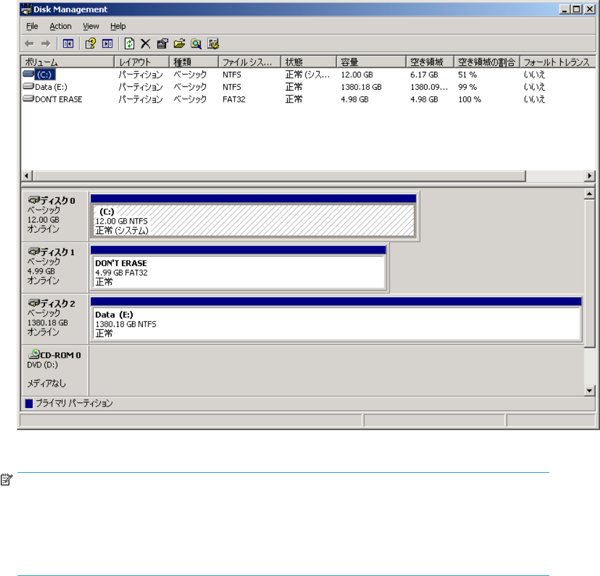The image size is (600, 576).
Task: Select the CD-ROM 0 drive icon
Action: coord(34,355)
